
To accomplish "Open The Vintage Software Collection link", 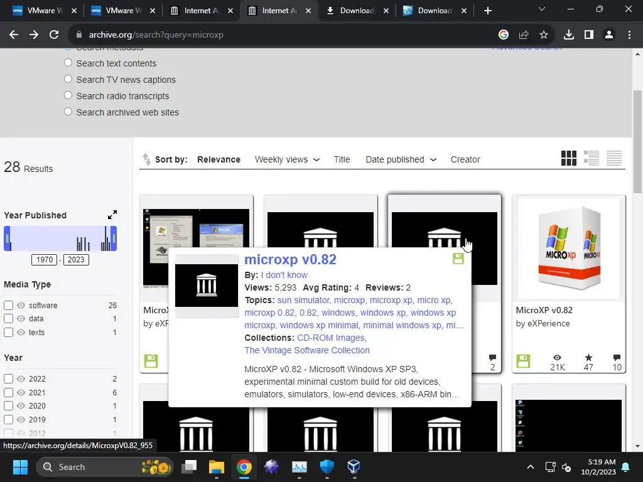I will click(x=306, y=350).
